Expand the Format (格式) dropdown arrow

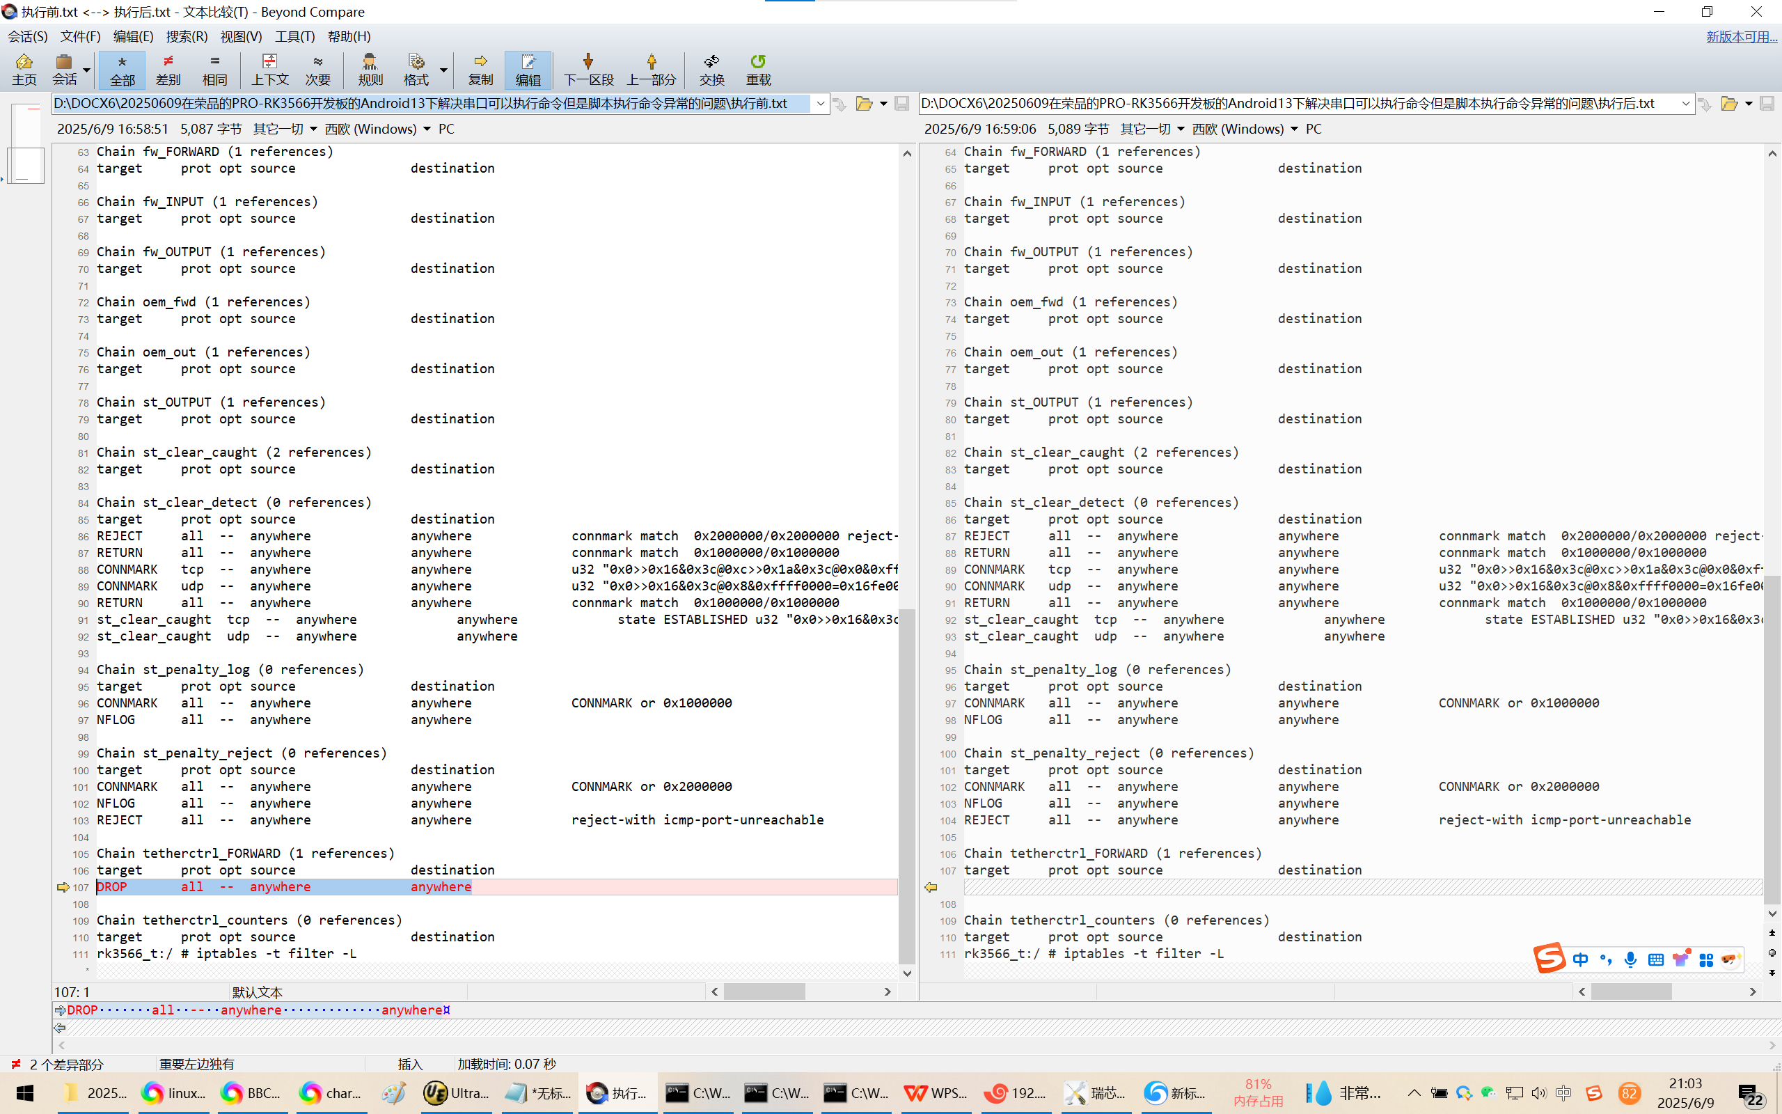tap(443, 70)
